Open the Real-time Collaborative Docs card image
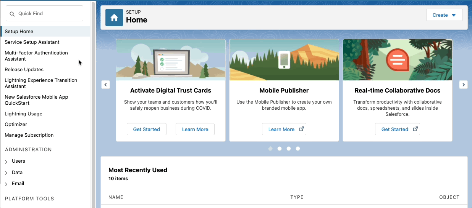The image size is (472, 208). click(x=398, y=60)
